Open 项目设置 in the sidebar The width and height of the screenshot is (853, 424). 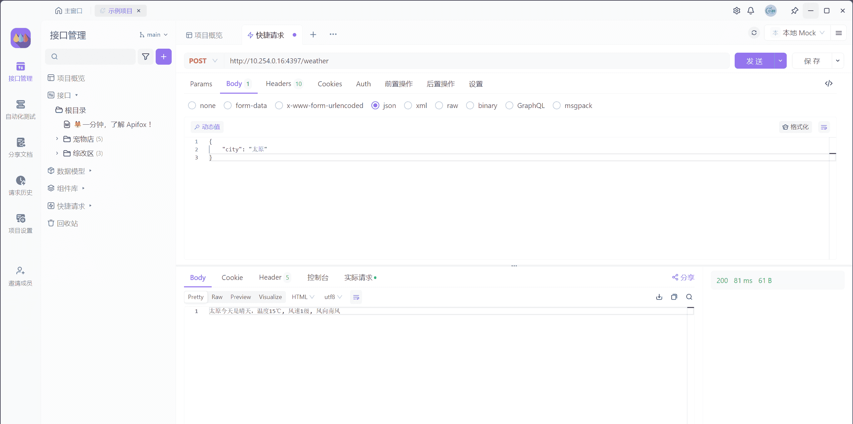(x=20, y=223)
